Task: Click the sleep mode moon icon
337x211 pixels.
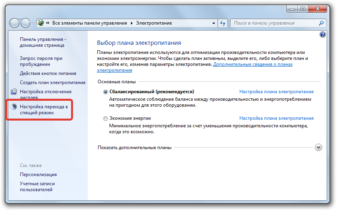Action: [14, 107]
